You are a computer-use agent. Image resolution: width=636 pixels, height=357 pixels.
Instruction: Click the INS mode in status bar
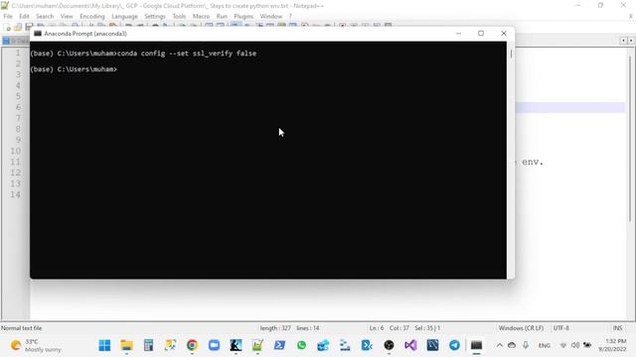pos(617,328)
